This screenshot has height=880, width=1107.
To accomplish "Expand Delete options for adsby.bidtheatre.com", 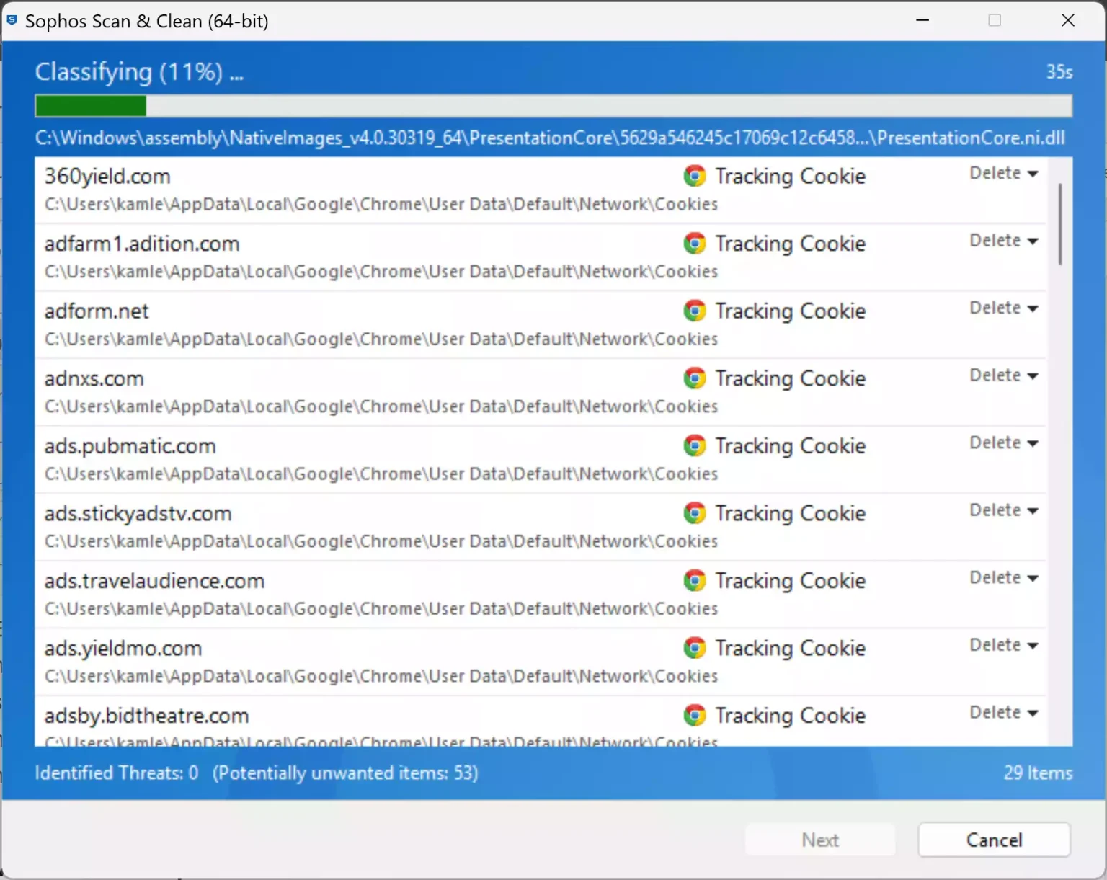I will (1003, 713).
